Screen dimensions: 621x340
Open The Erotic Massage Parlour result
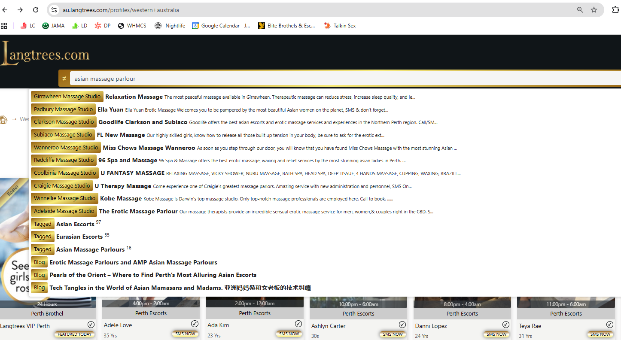coord(138,211)
